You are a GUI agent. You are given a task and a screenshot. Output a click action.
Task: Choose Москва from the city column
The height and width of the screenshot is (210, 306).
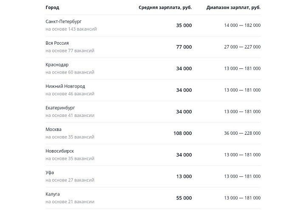click(54, 129)
